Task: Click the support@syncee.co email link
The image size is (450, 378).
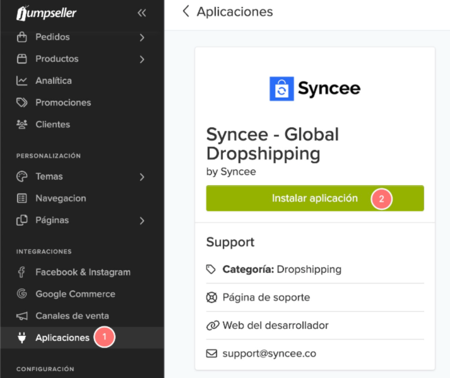Action: (269, 353)
